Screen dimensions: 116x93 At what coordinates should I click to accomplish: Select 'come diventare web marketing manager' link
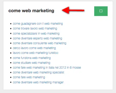(x=38, y=82)
